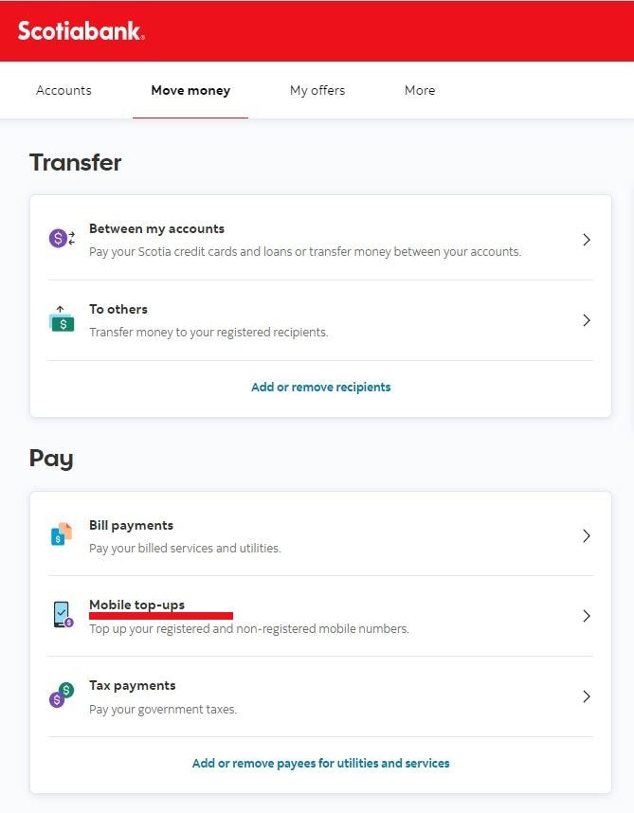
Task: Select the Mobile top-ups title text
Action: 136,605
